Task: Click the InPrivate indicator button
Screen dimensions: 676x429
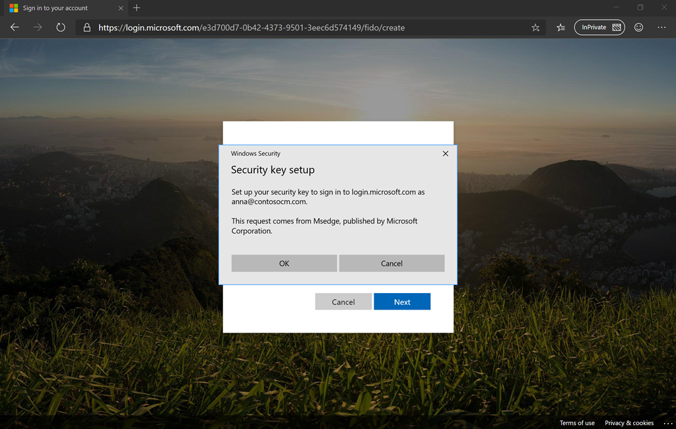Action: (599, 28)
